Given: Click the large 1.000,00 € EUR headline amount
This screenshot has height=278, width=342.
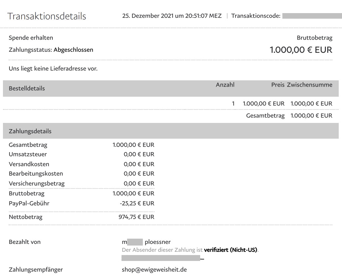Looking at the screenshot, I should [301, 50].
